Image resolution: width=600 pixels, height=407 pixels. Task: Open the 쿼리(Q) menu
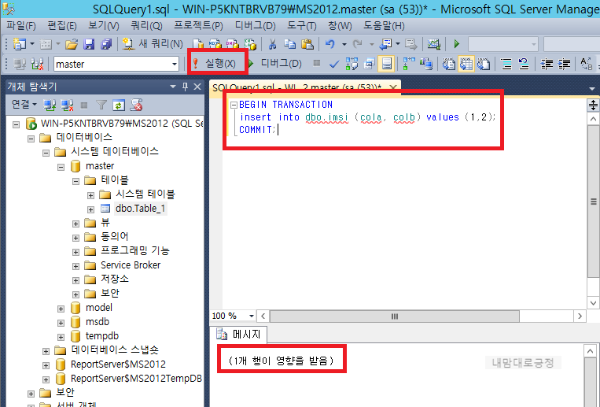(146, 26)
